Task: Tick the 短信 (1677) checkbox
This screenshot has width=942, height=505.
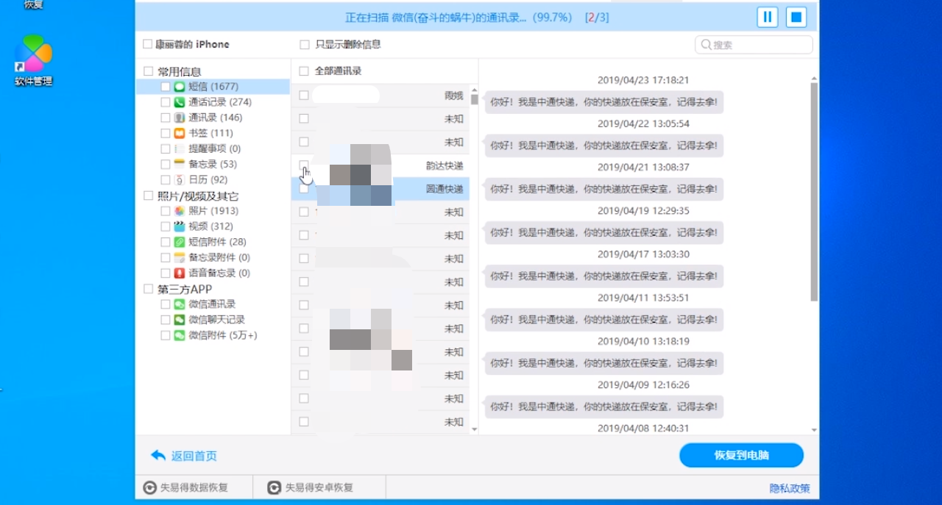Action: pyautogui.click(x=166, y=87)
